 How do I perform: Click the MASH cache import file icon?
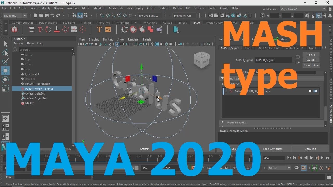pos(176,30)
